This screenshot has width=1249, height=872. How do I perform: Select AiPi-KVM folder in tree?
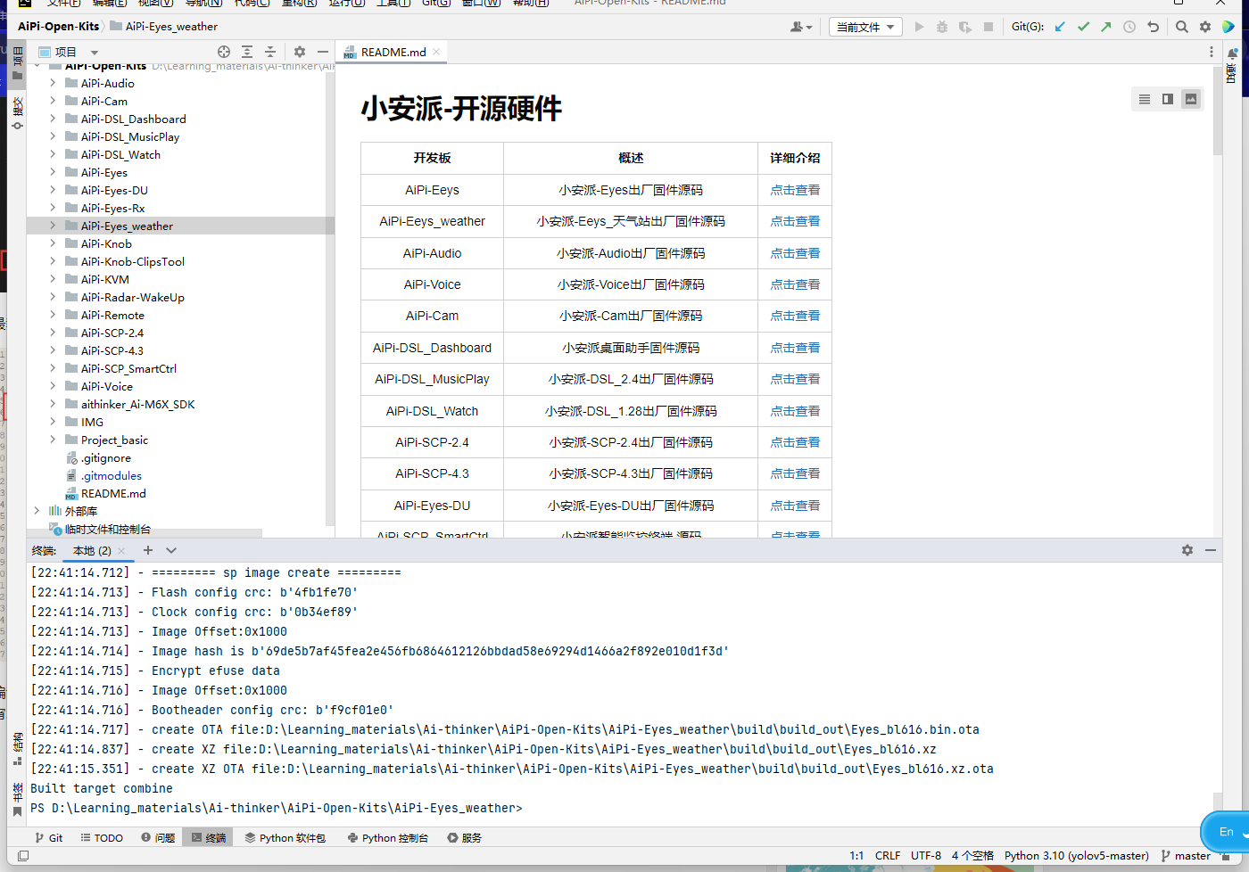(104, 279)
